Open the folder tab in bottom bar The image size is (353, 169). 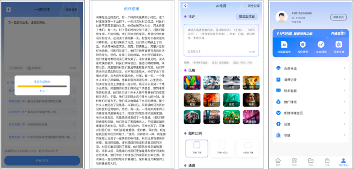(311, 162)
